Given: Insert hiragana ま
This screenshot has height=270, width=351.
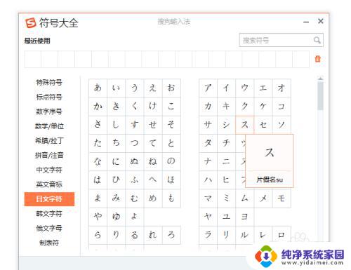Looking at the screenshot, I should pos(98,198).
